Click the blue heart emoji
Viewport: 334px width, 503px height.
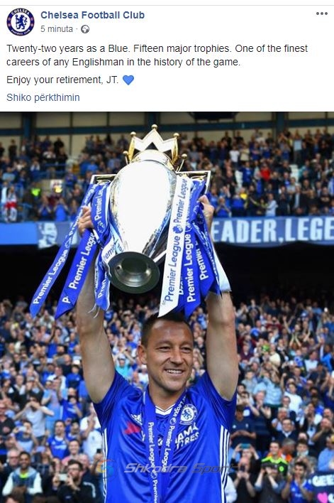[x=128, y=80]
